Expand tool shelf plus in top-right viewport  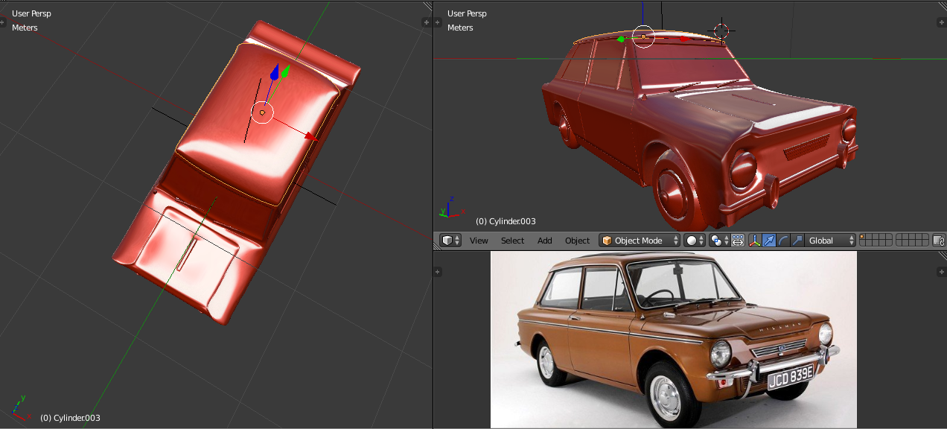coord(438,22)
